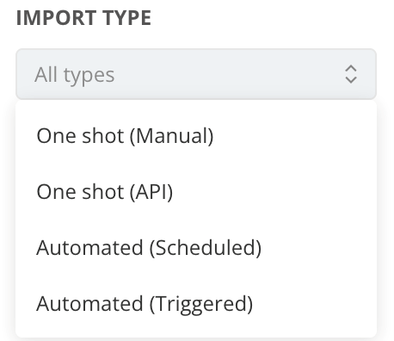Click the up-down chevron icon in dropdown
Image resolution: width=394 pixels, height=341 pixels.
point(351,74)
